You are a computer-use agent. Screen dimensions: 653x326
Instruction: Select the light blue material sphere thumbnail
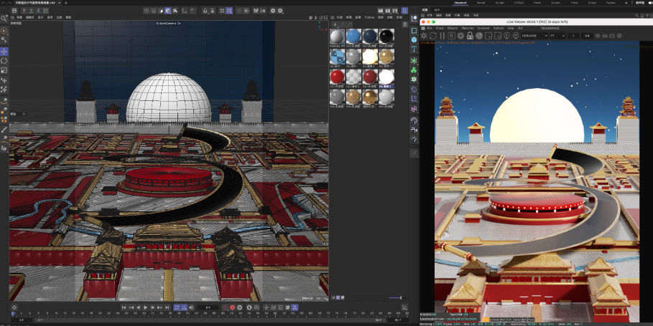click(x=353, y=37)
